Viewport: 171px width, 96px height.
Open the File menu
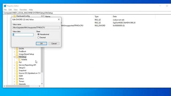(x=5, y=10)
